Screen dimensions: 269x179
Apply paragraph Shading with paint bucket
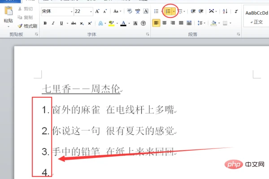(x=213, y=23)
